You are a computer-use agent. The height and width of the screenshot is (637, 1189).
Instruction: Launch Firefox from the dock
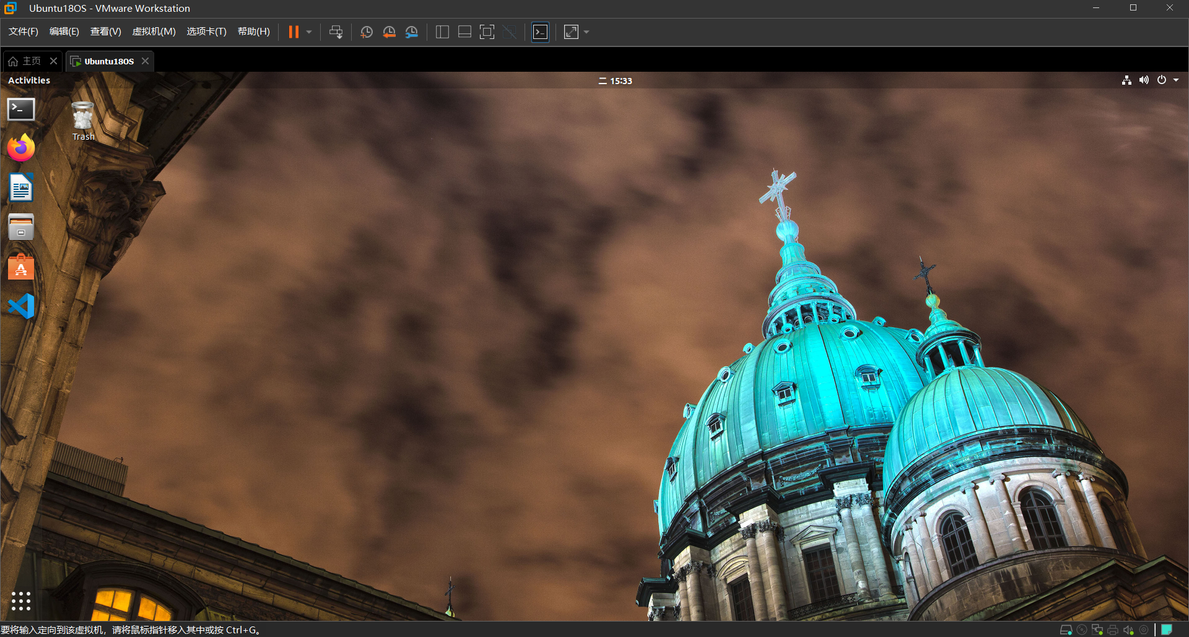tap(21, 148)
